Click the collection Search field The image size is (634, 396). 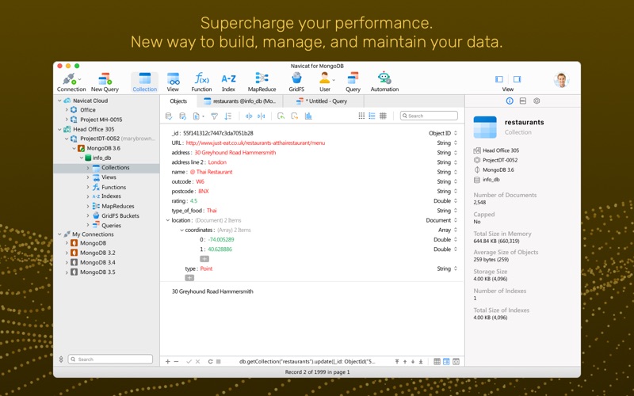tap(429, 116)
